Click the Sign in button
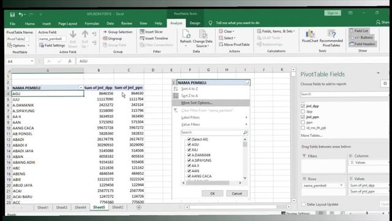Viewport: 392px width, 221px height. [x=333, y=13]
